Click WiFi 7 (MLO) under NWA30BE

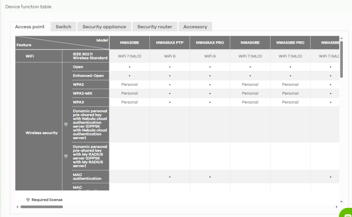click(x=129, y=56)
